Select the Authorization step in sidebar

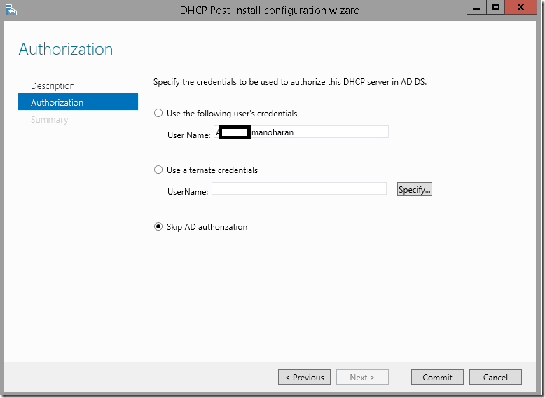click(x=78, y=102)
